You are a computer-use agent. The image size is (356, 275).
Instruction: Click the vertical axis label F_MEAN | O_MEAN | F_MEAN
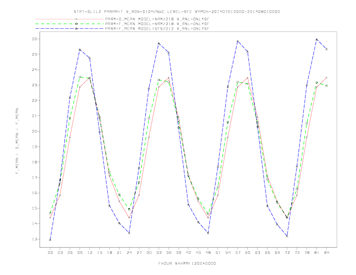(17, 141)
